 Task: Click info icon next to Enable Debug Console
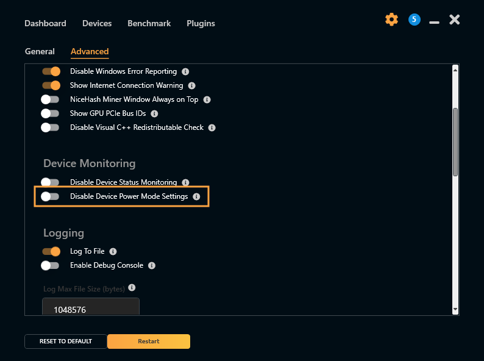coord(152,265)
